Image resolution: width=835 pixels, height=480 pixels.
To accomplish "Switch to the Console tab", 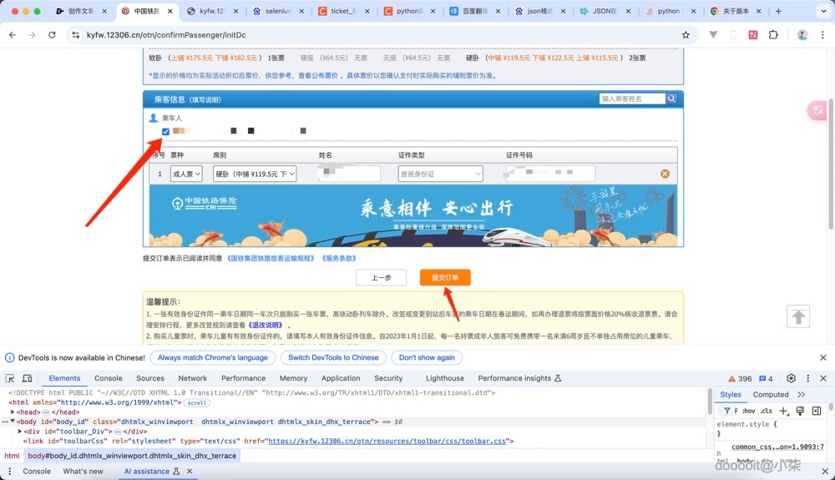I will click(x=108, y=378).
